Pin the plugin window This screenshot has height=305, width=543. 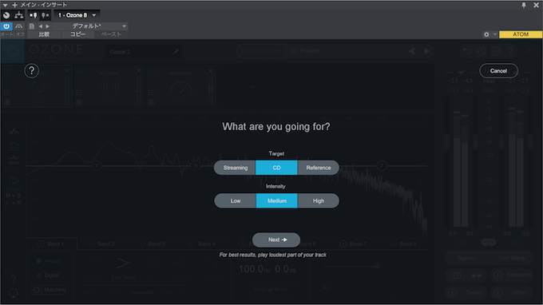524,6
